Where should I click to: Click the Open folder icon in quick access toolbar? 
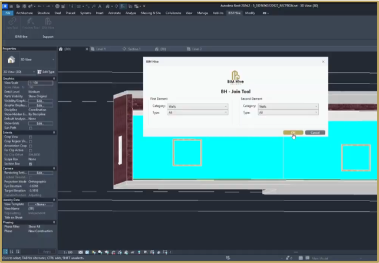pyautogui.click(x=18, y=6)
